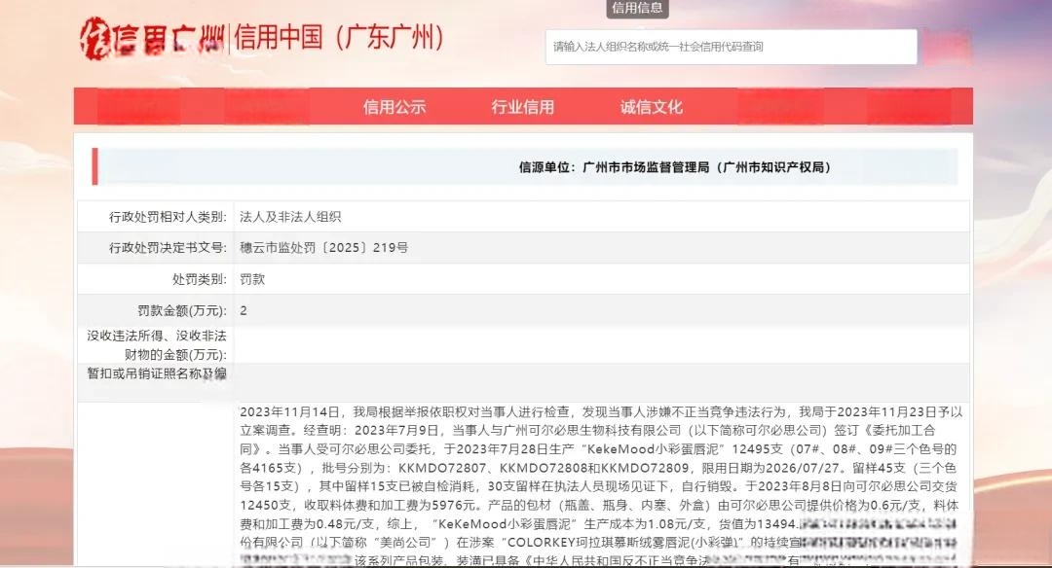Click the 法人及非法人组织 value
Screen dimensions: 1052x568
click(290, 217)
